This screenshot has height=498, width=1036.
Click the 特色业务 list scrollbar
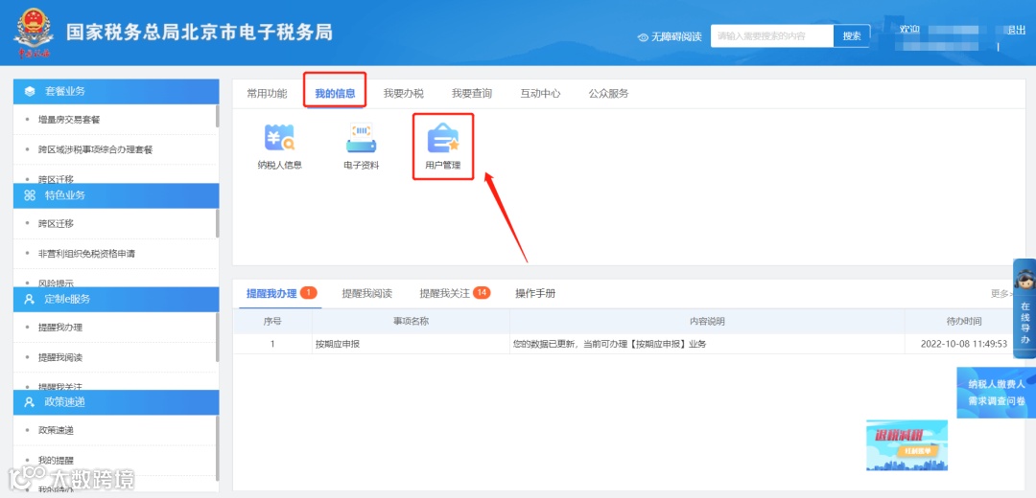pos(218,223)
